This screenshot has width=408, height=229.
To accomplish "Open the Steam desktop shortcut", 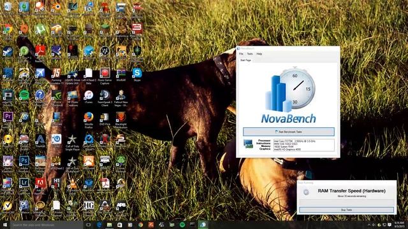I will (8, 51).
